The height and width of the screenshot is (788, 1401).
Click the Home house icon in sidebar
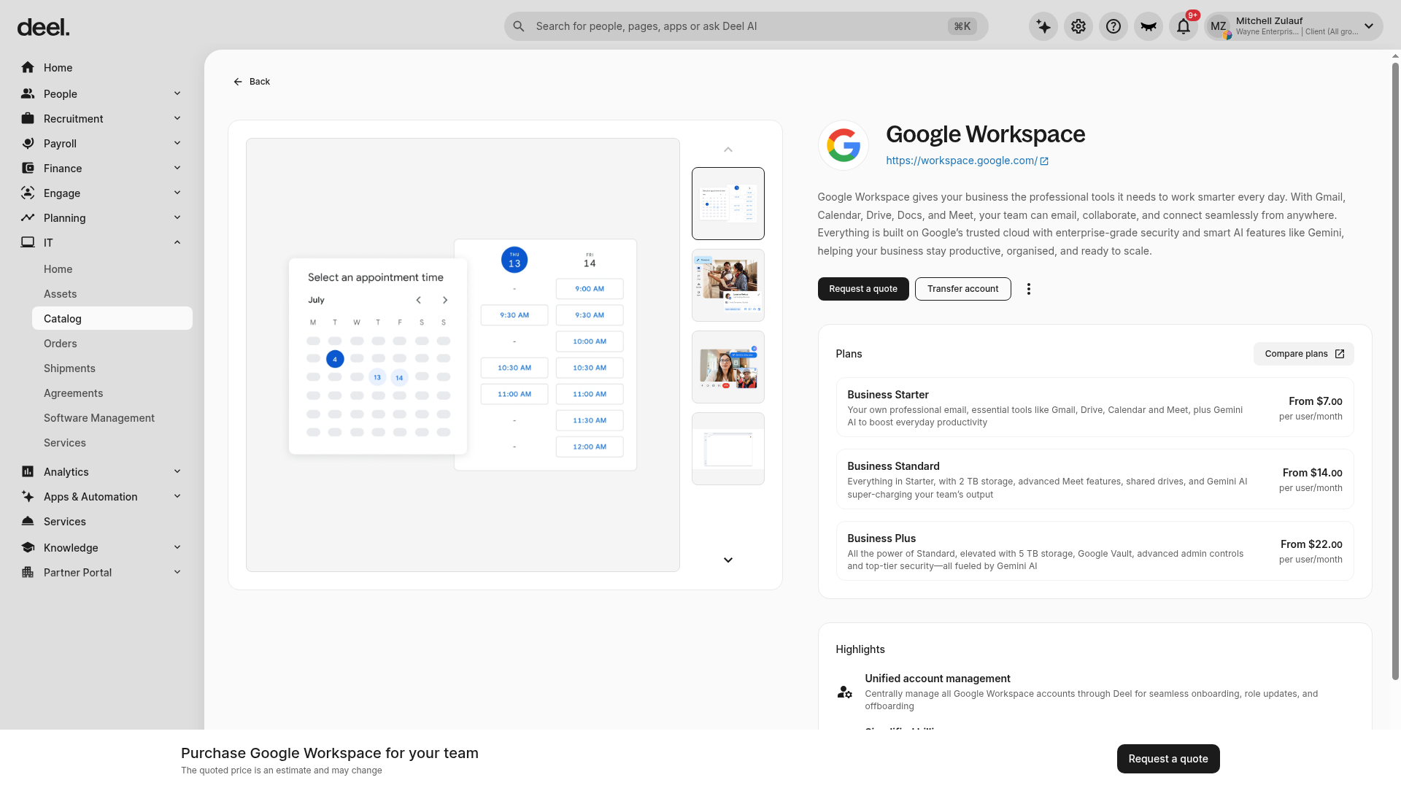coord(28,67)
